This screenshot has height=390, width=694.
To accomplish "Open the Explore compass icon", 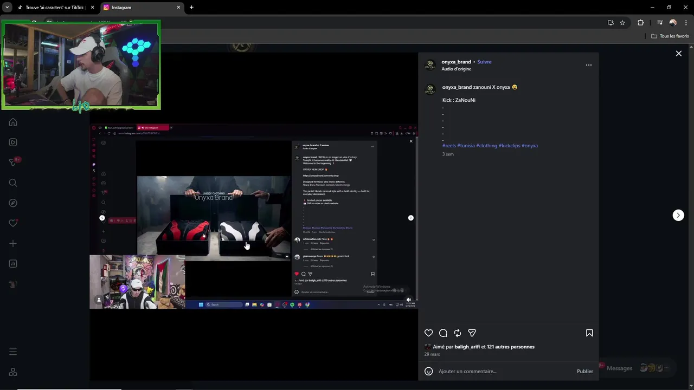I will [13, 203].
